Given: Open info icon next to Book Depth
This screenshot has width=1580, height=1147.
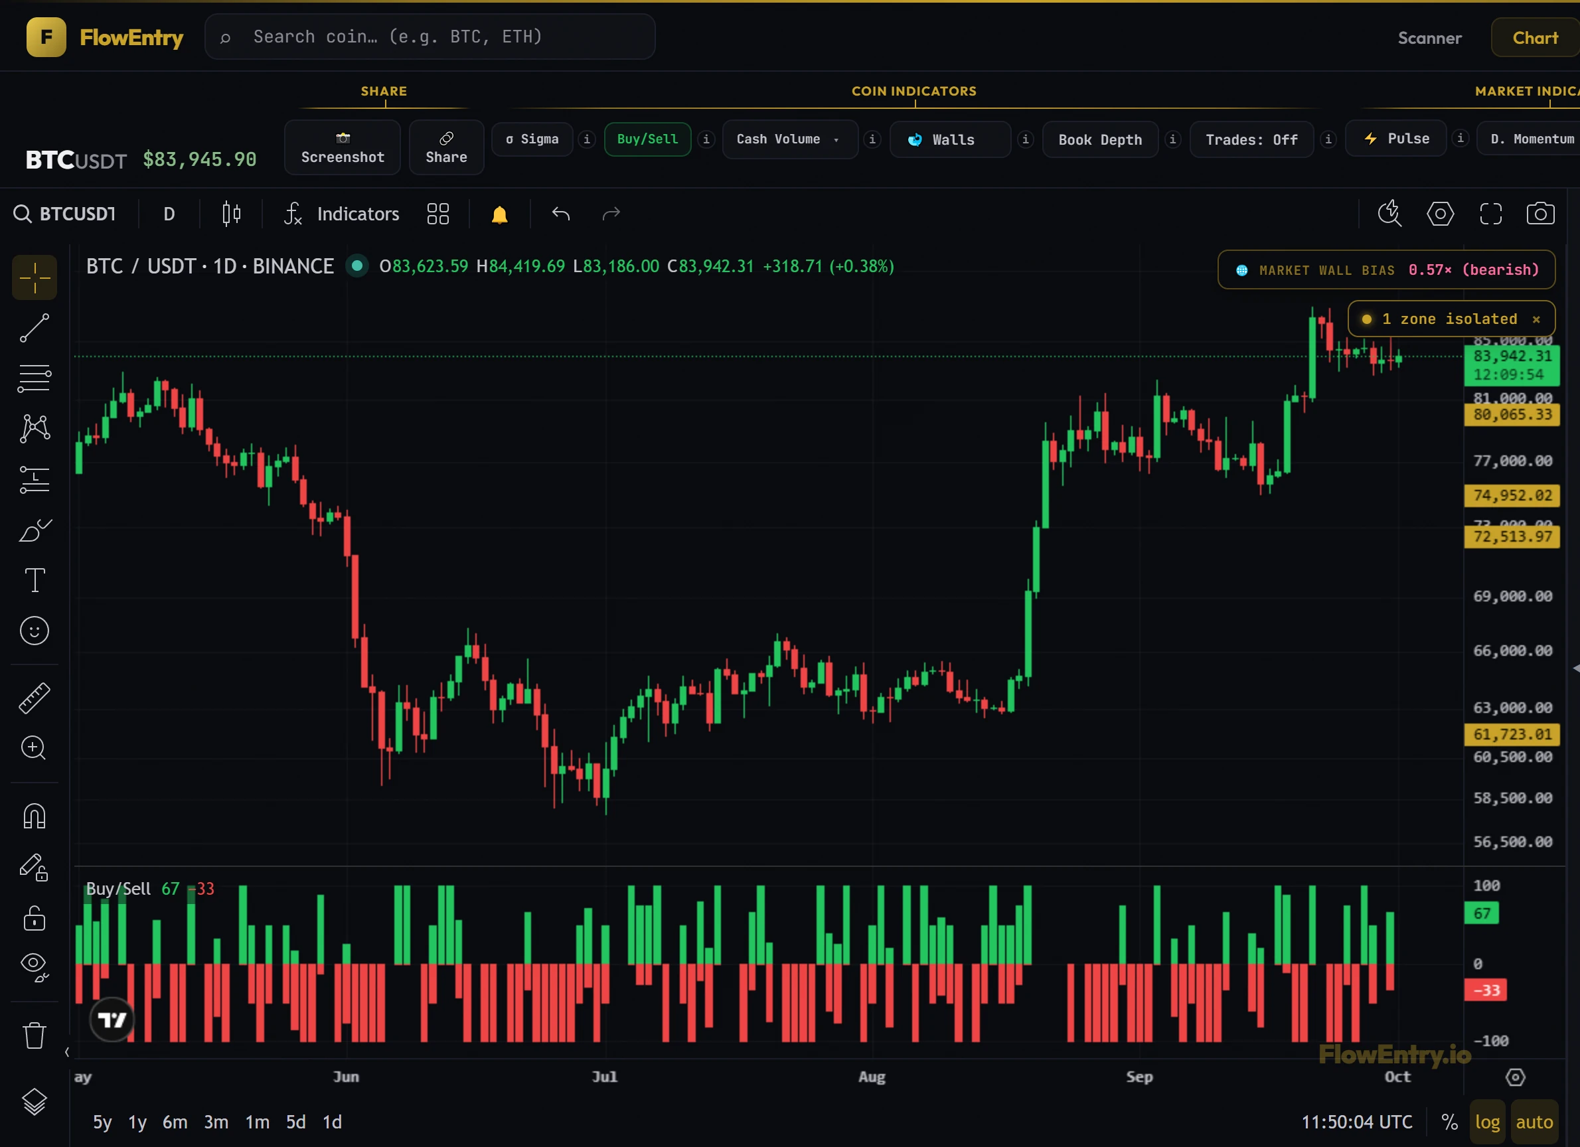Looking at the screenshot, I should coord(1173,139).
